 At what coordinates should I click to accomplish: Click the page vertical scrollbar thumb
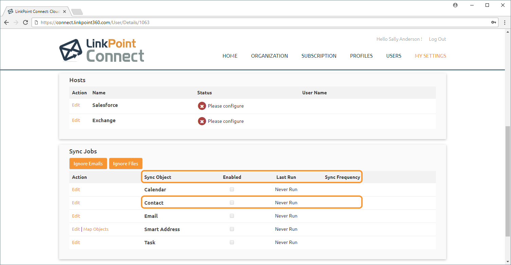[508, 181]
